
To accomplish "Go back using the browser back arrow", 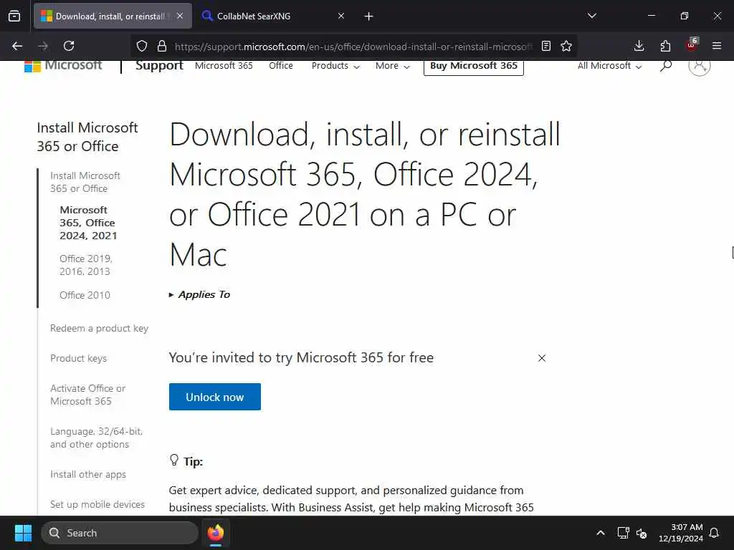I will pos(17,46).
